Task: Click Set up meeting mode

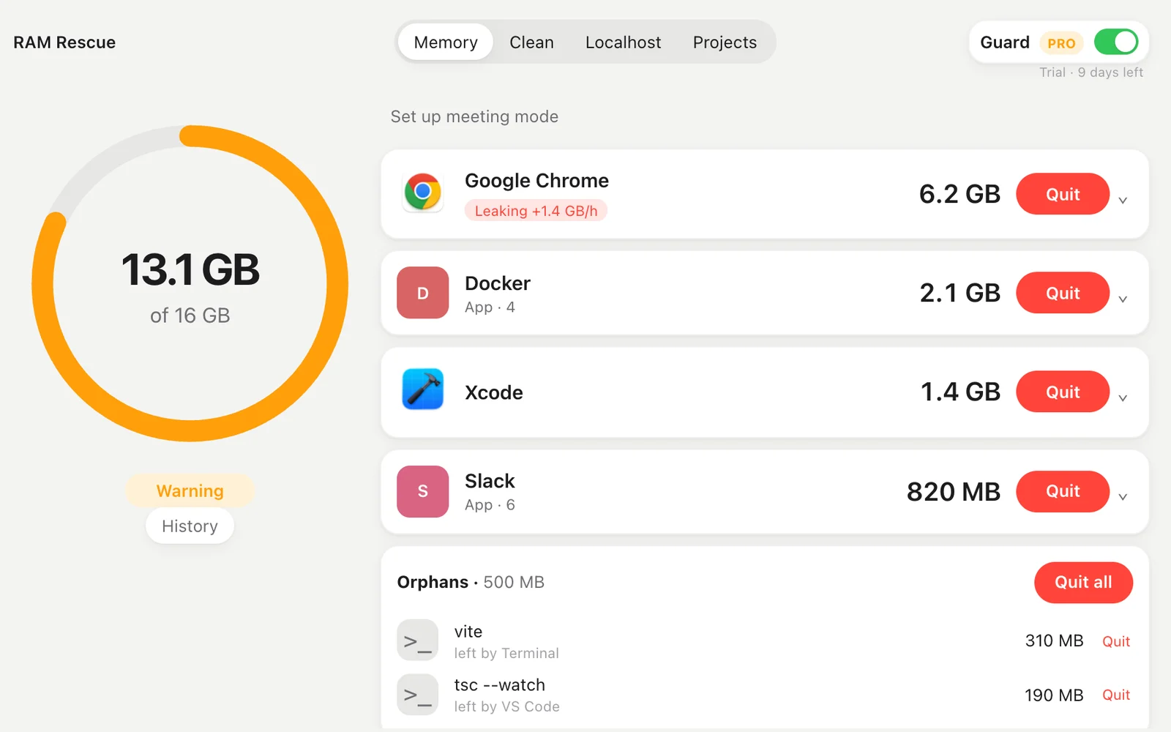Action: pos(474,116)
